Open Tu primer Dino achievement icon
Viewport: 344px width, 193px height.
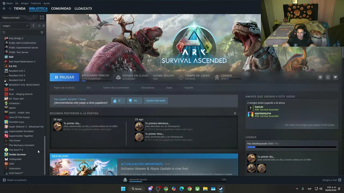pos(139,137)
